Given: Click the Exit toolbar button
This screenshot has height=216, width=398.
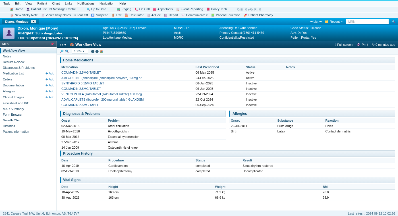Looking at the screenshot, I should (116, 15).
